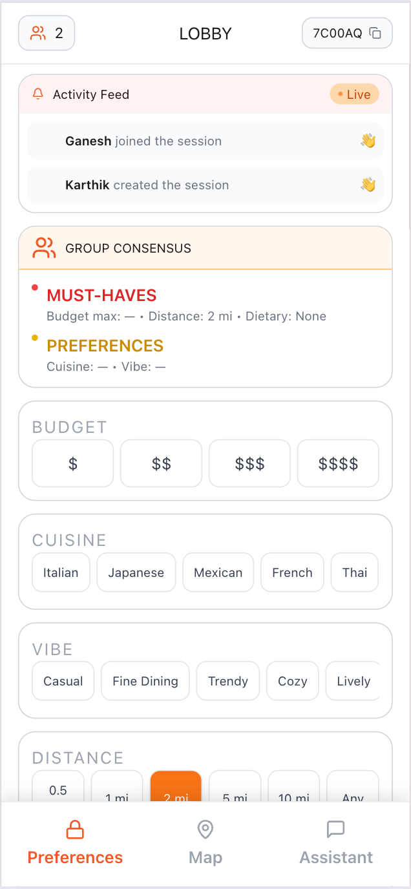
Task: Toggle the Italian cuisine chip
Action: (61, 572)
